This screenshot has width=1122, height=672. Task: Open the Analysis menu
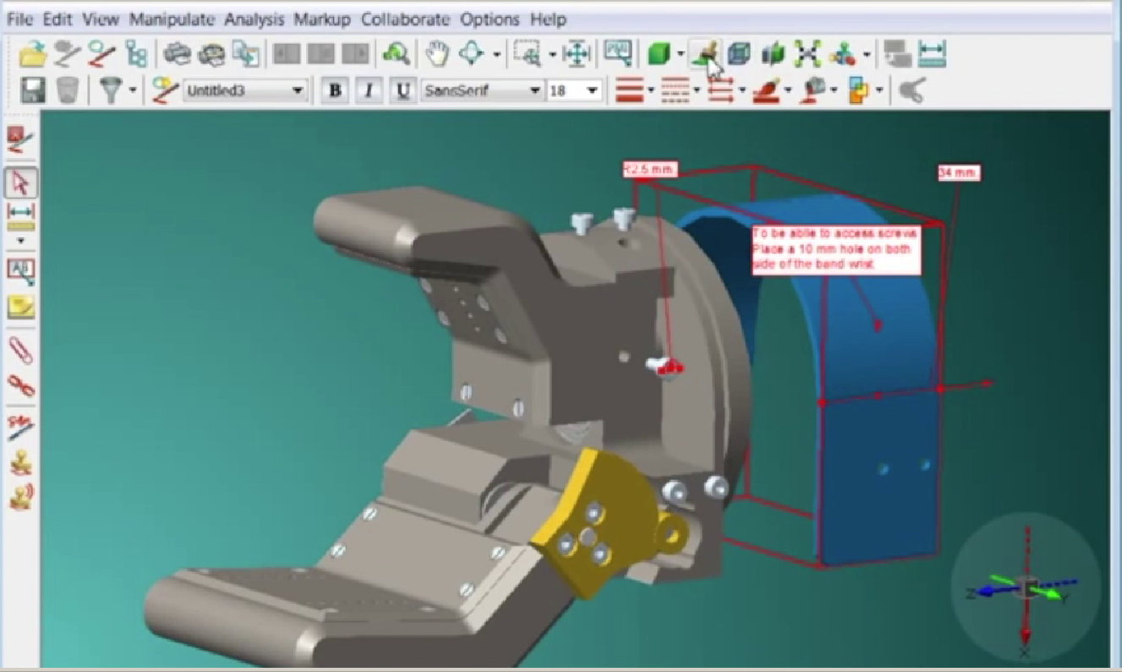(255, 19)
